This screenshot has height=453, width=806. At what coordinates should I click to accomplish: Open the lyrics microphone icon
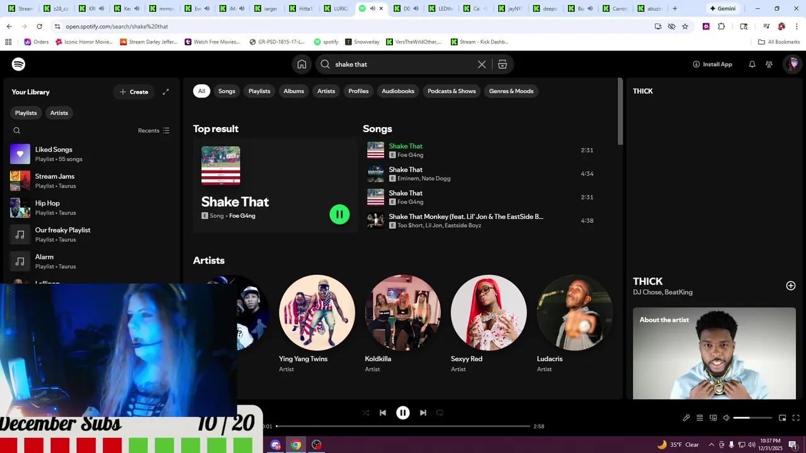[x=686, y=418]
